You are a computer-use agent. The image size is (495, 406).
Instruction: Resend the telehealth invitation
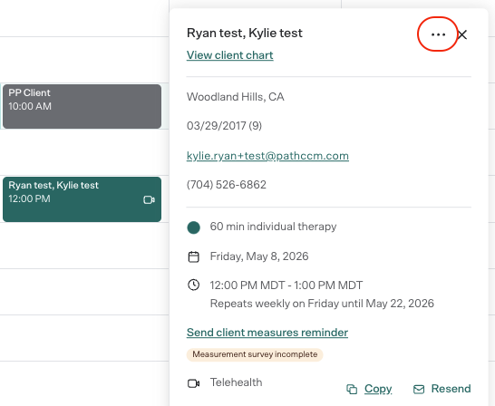(x=451, y=389)
